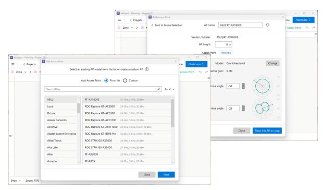The height and width of the screenshot is (190, 323).
Task: Click down arrow of model list scrollbar
Action: [x=172, y=162]
